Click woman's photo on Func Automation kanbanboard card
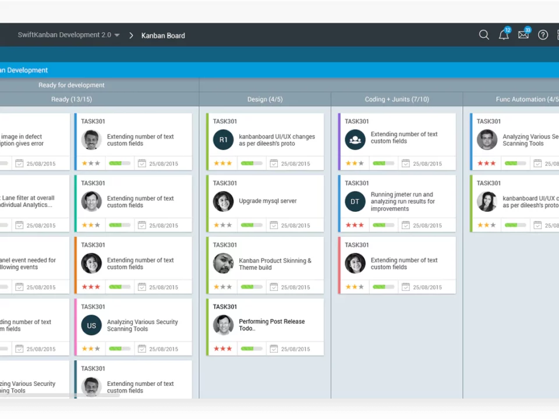The width and height of the screenshot is (559, 419). click(487, 201)
